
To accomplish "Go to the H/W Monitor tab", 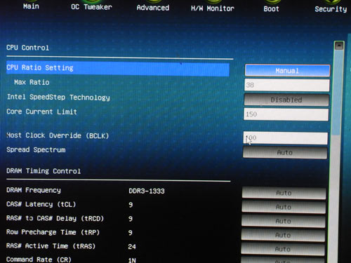I will tap(213, 8).
